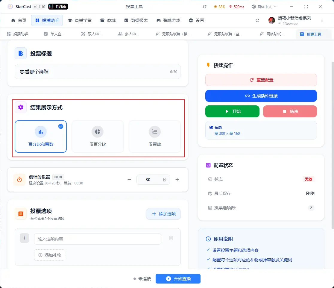
Task: Click the refresh icon in title bar
Action: tap(205, 7)
